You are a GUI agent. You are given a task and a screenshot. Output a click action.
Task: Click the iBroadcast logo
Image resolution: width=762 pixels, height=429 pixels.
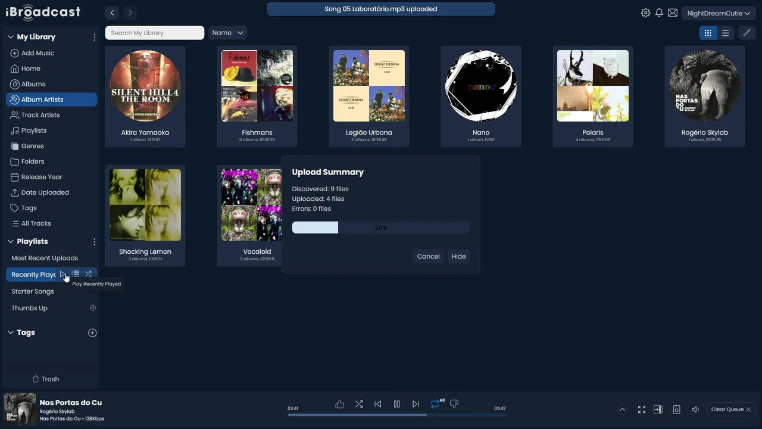[42, 12]
